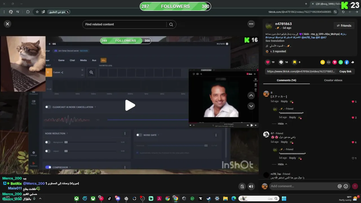This screenshot has height=203, width=361.
Task: Reload the page in browser
Action: click(x=343, y=12)
